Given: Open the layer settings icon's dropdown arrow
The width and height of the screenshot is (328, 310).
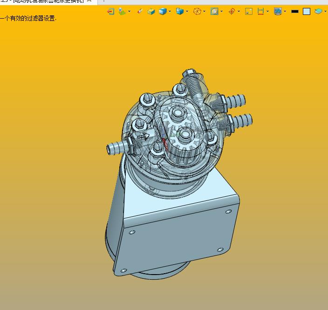Looking at the screenshot, I should pyautogui.click(x=129, y=11).
